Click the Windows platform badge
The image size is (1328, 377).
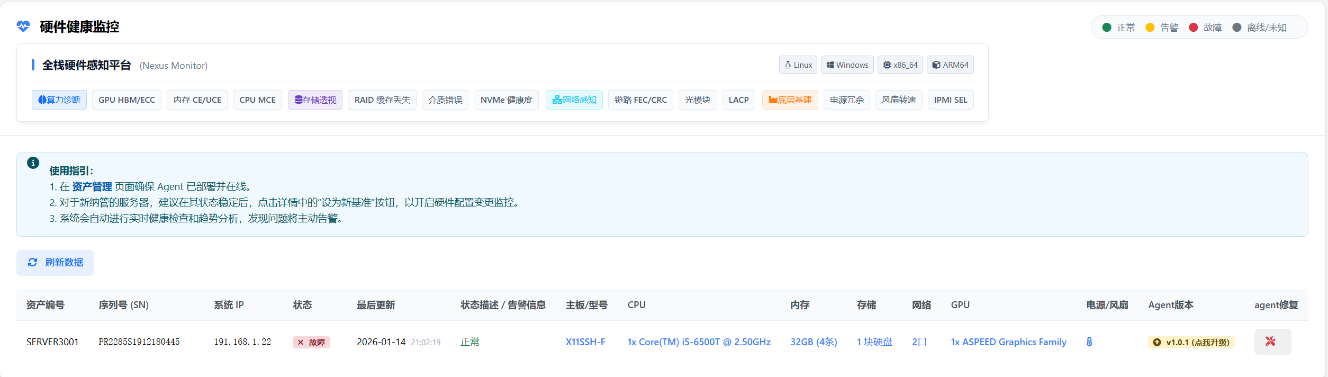pyautogui.click(x=847, y=65)
